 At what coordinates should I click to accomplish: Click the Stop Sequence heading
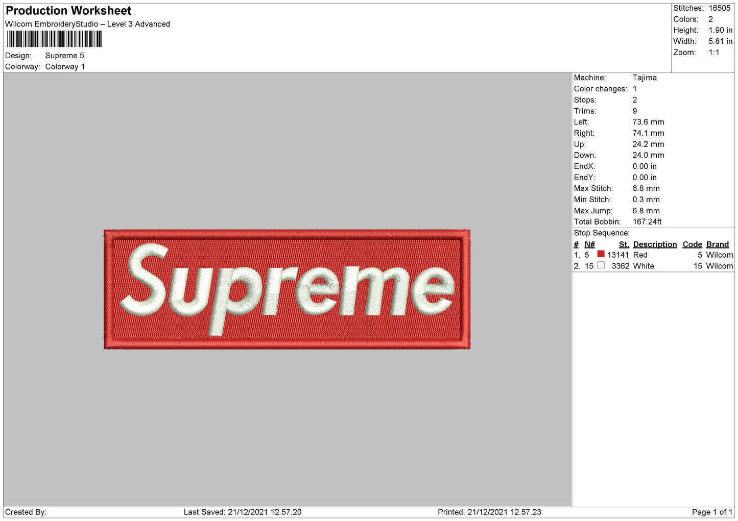602,233
